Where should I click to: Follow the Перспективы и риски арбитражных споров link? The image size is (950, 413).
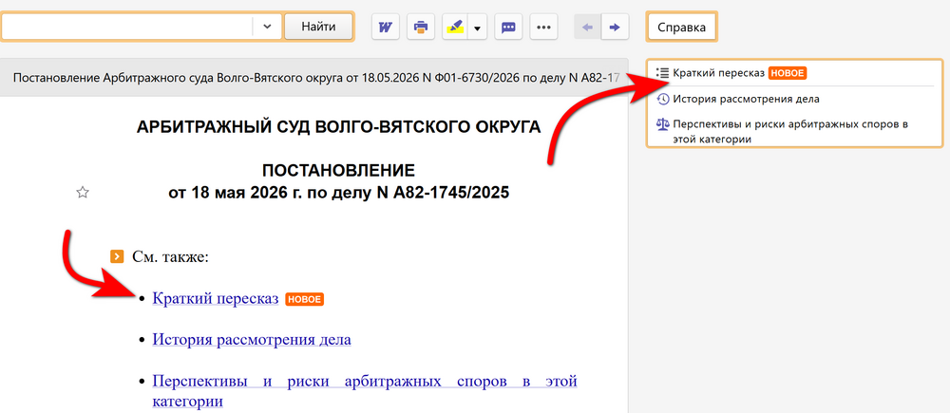click(x=364, y=391)
